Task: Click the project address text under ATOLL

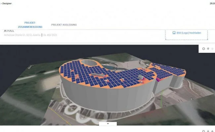Action: 22,35
